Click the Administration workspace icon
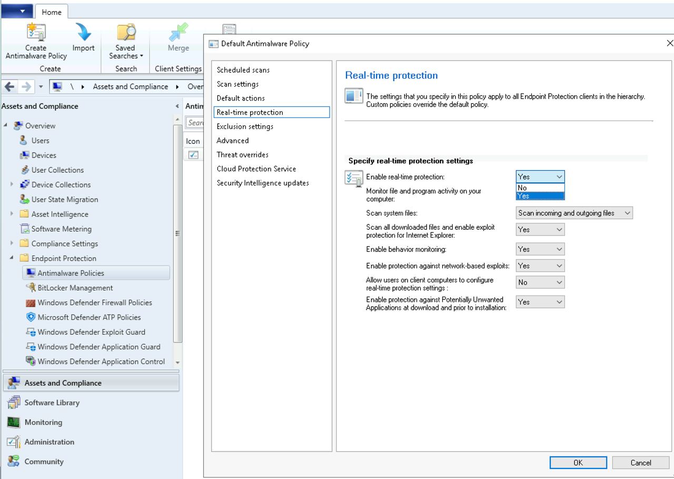The height and width of the screenshot is (479, 674). [14, 442]
